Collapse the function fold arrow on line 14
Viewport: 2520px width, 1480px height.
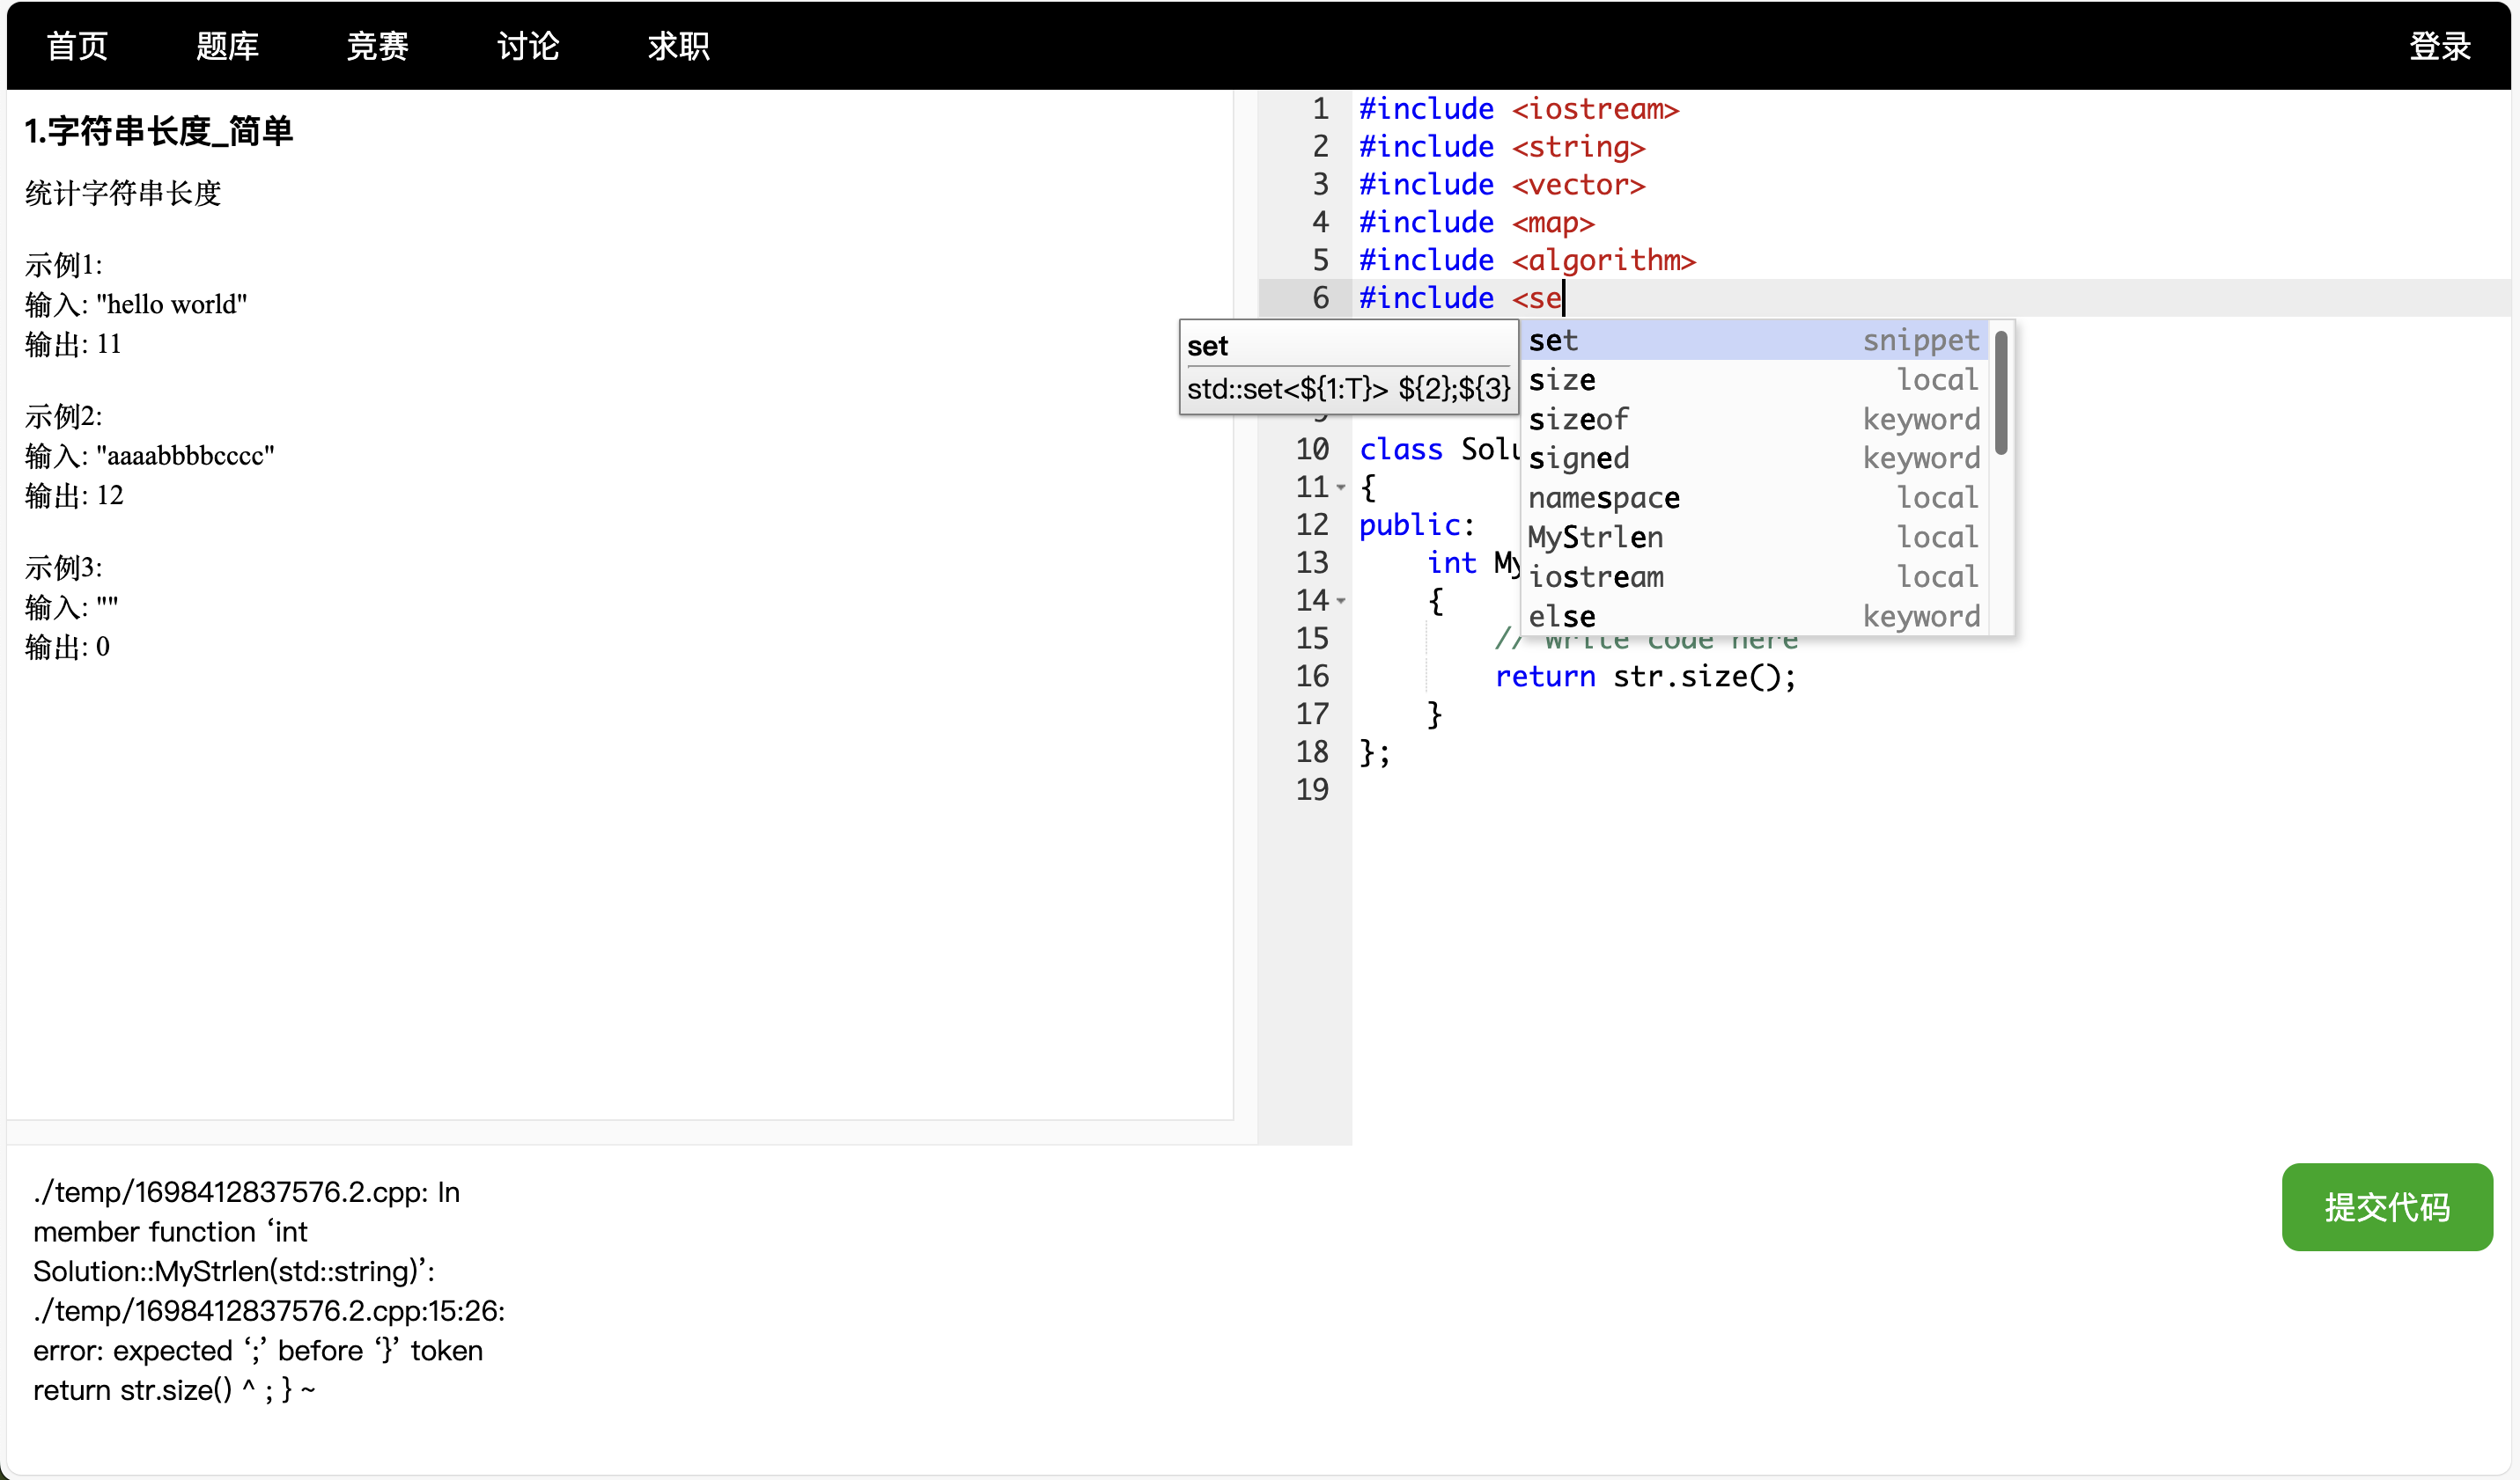coord(1341,602)
